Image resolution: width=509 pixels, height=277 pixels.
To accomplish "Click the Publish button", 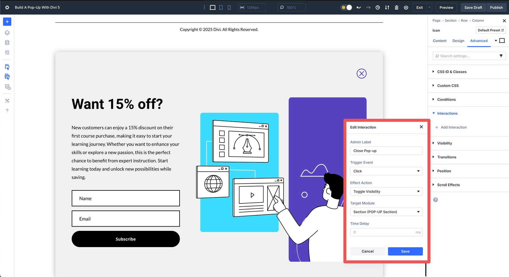I will tap(497, 7).
